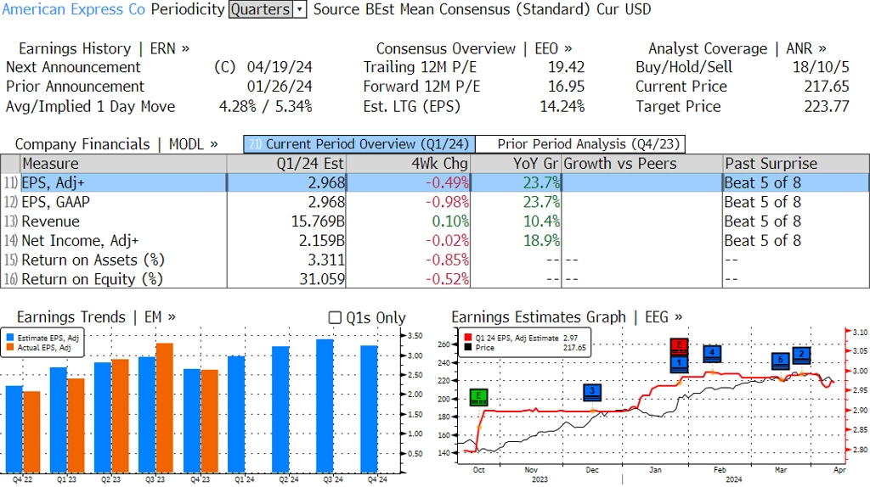Select the Return on Assets (%) row
Viewport: 870px width, 487px height.
[x=435, y=260]
